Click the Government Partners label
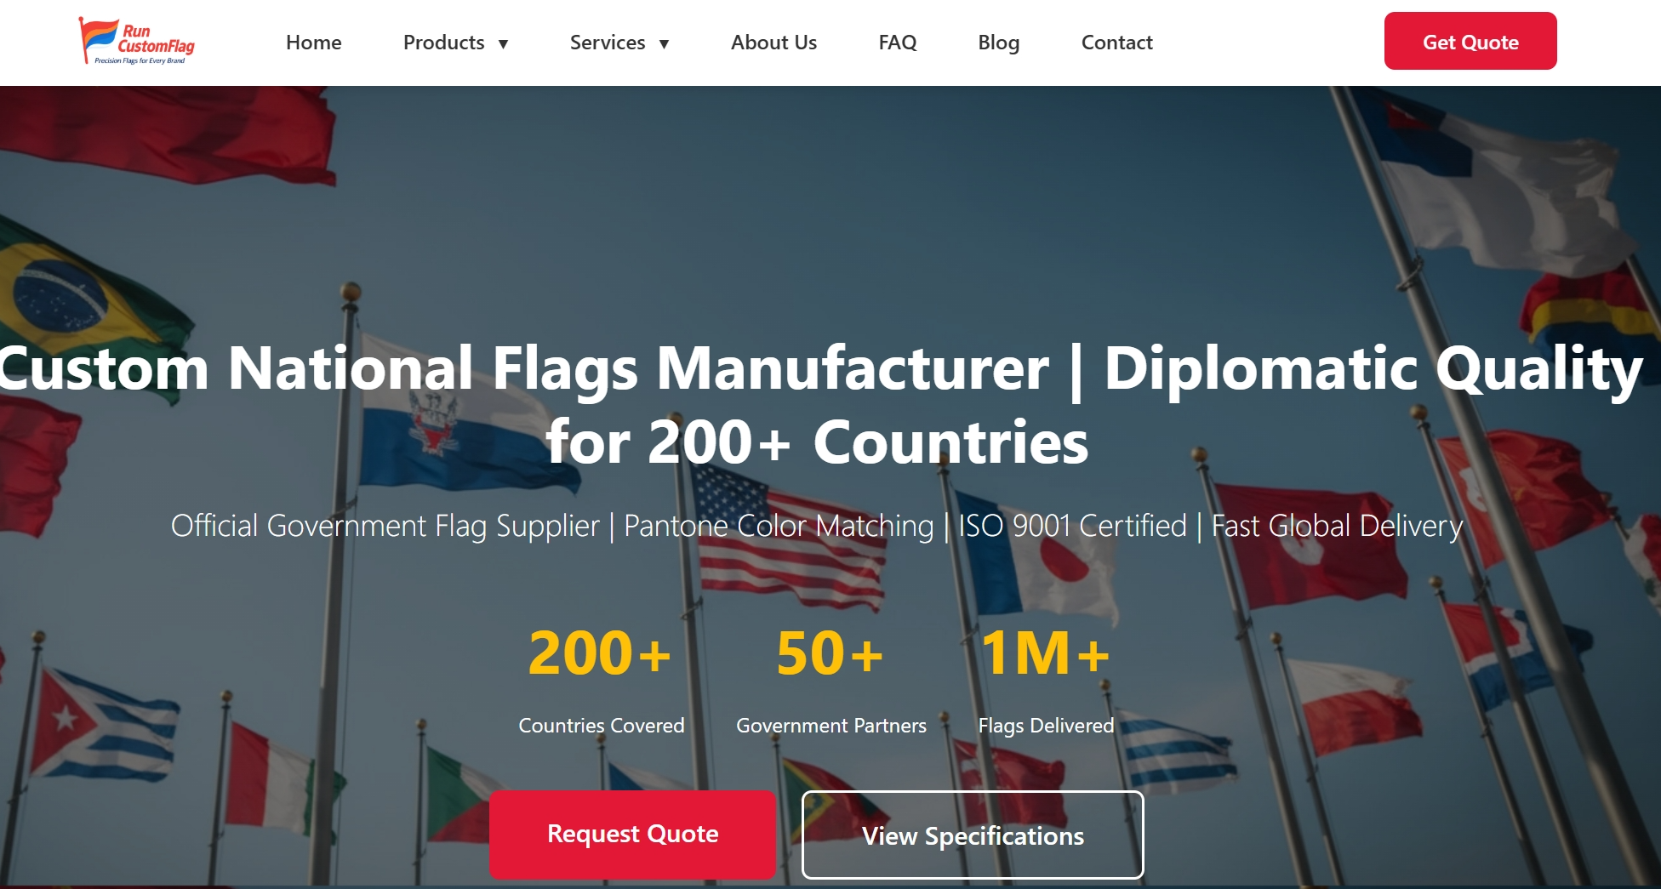1661x889 pixels. click(830, 726)
